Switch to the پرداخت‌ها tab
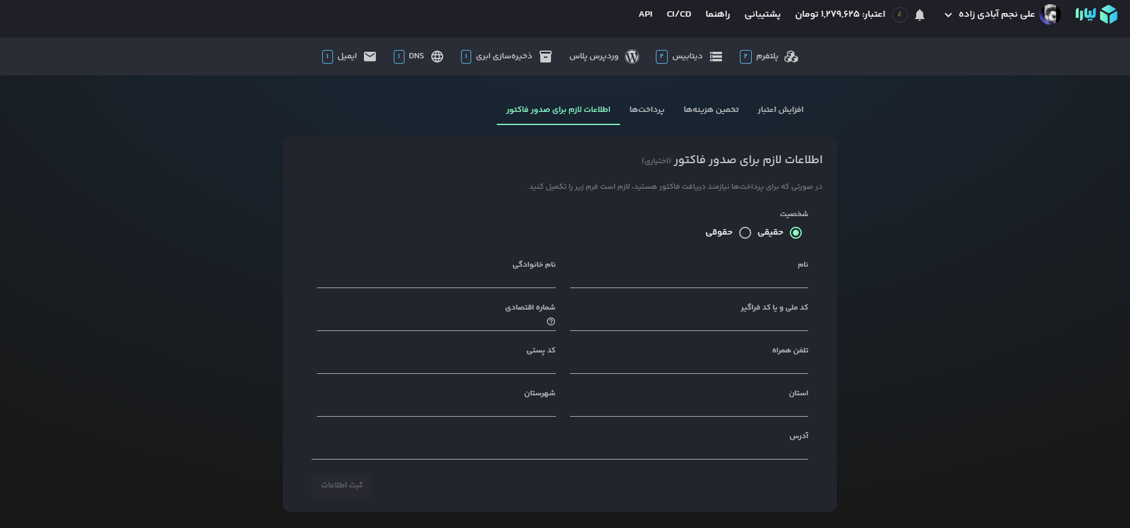Screen dimensions: 1130x528 [646, 110]
